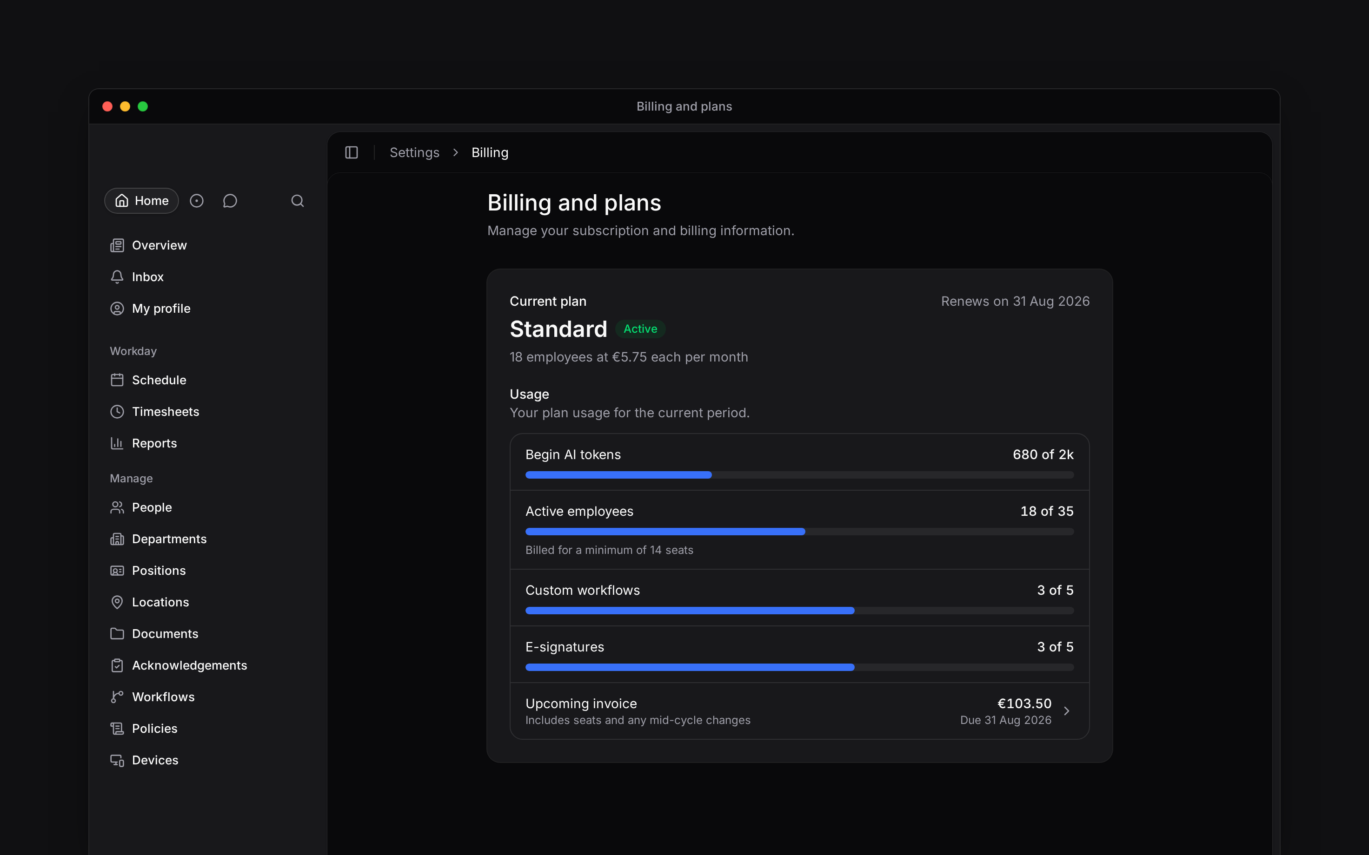Click the €103.50 invoice amount
This screenshot has height=855, width=1369.
click(x=1024, y=704)
